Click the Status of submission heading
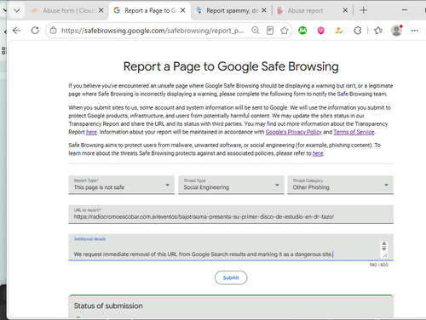The height and width of the screenshot is (320, 426). (x=108, y=306)
